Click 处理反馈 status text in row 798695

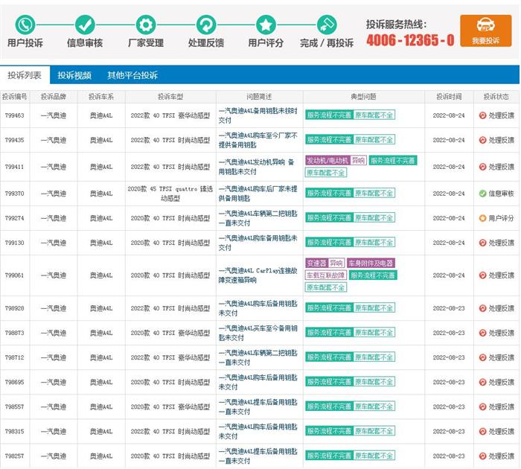pos(502,382)
